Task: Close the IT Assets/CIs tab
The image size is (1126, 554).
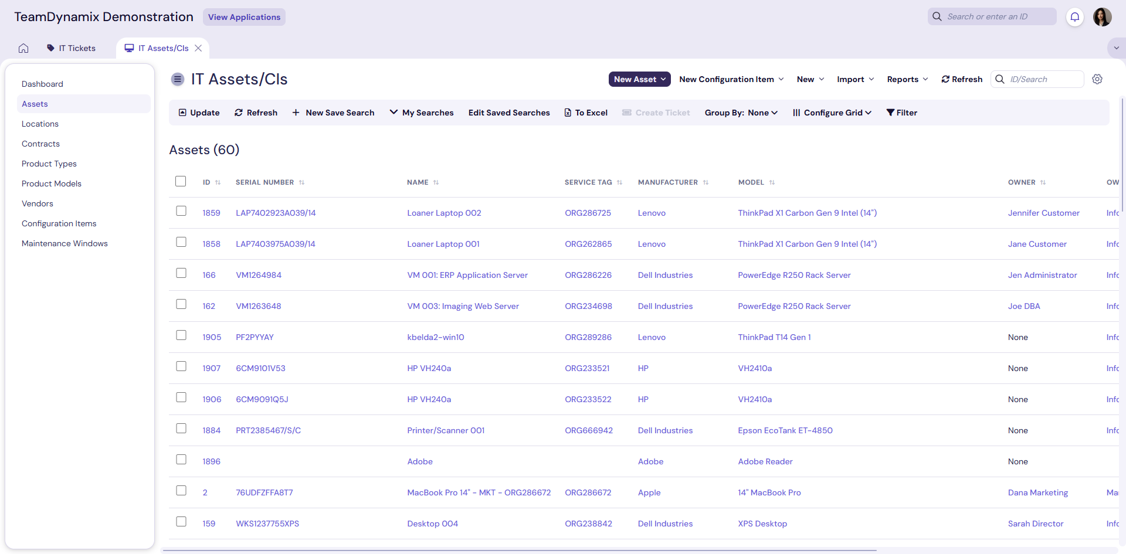Action: [x=198, y=48]
